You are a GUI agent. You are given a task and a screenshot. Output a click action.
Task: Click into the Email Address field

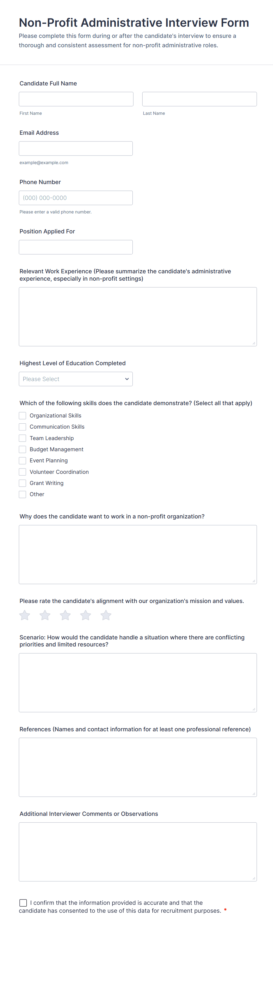point(75,148)
